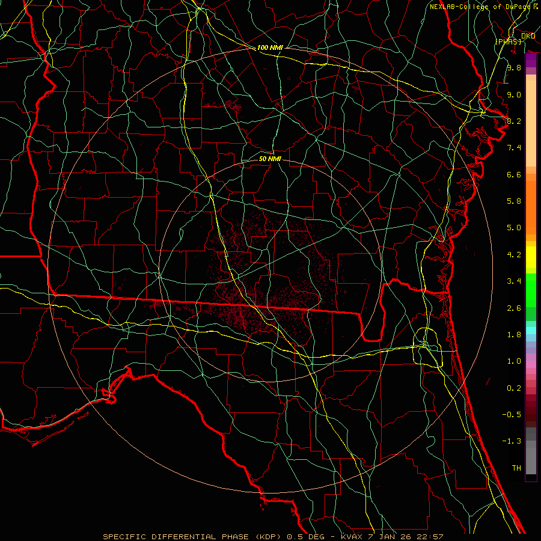
Task: Select the 9.8 legend value
Action: [x=514, y=67]
